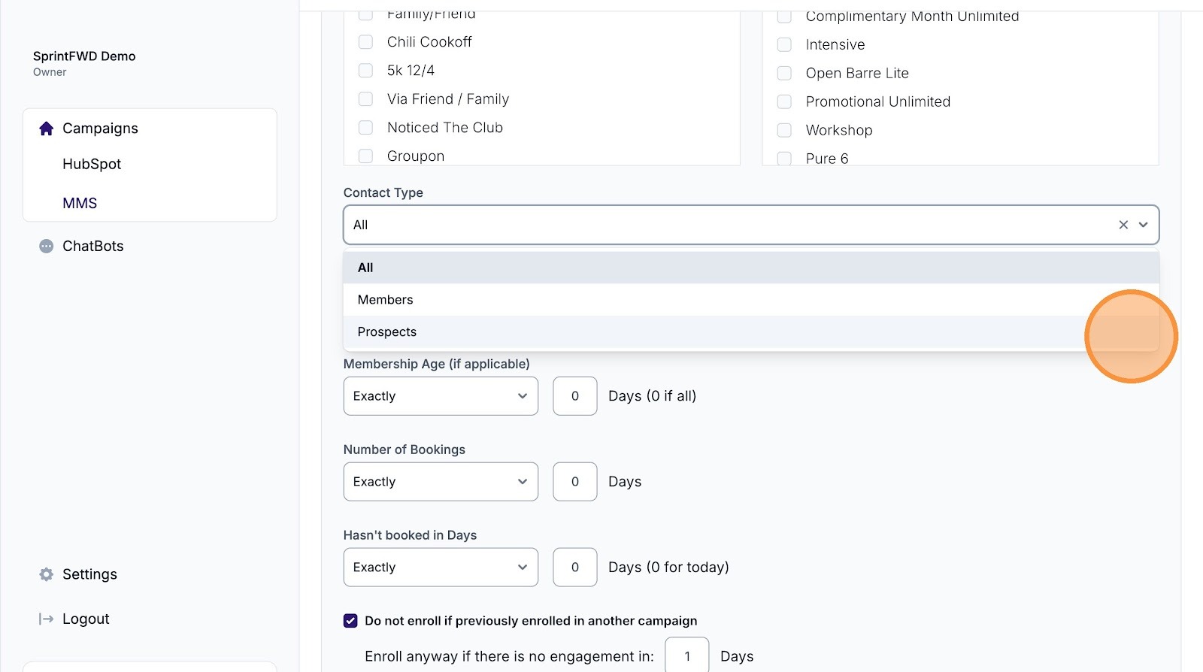Click the ChatBots speech bubble icon
The image size is (1203, 672).
(x=47, y=247)
